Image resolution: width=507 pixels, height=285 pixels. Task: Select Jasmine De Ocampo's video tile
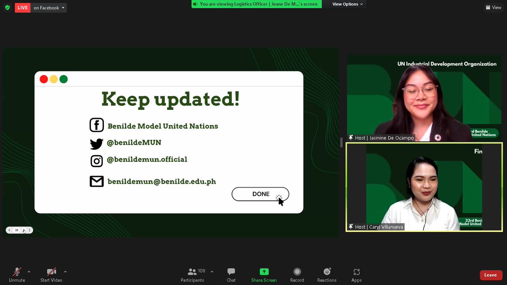(x=425, y=98)
